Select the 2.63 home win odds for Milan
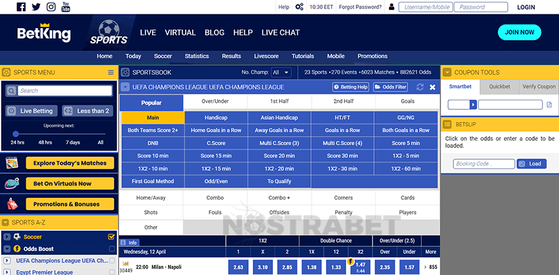 [238, 267]
